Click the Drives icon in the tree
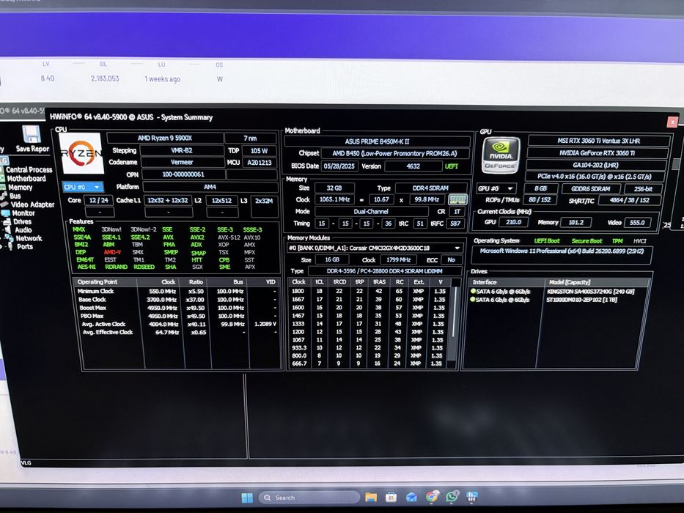The height and width of the screenshot is (513, 684). coord(7,221)
